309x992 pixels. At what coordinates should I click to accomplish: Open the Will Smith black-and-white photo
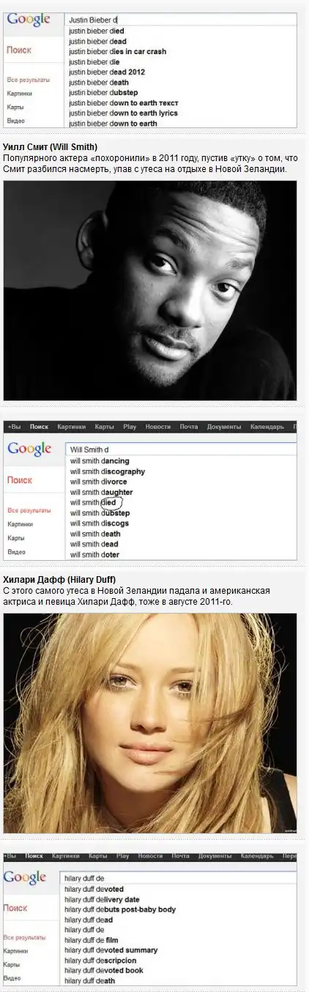(x=150, y=291)
